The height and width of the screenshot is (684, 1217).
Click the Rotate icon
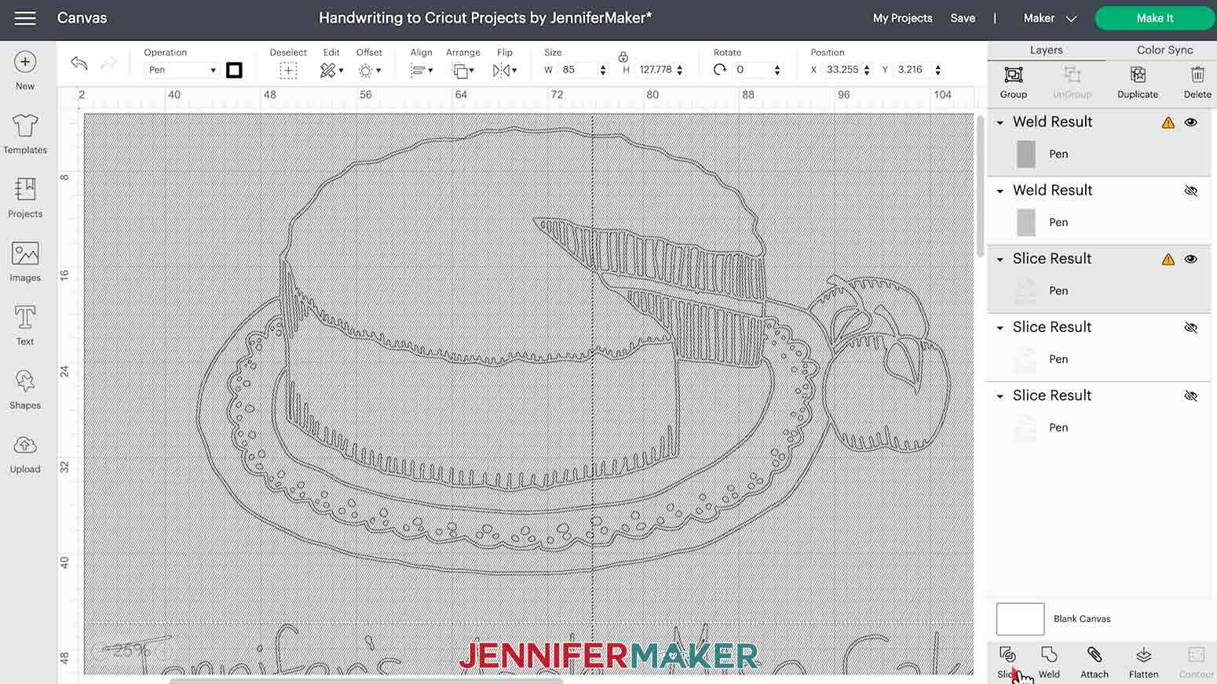pyautogui.click(x=720, y=70)
